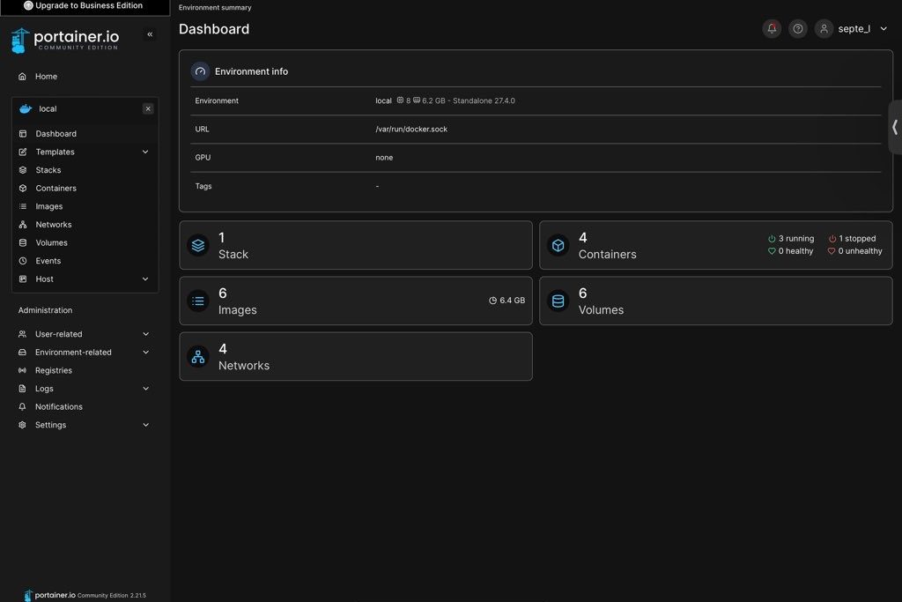Open Containers in the sidebar menu
This screenshot has width=902, height=602.
click(55, 189)
